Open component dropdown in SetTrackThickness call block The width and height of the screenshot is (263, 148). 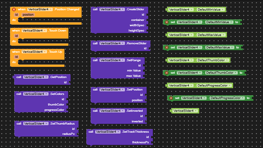pyautogui.click(x=108, y=132)
